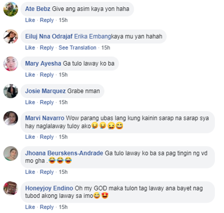Viewport: 224px width, 213px height.
Task: Reply to Ate Bebz's comment
Action: point(47,20)
